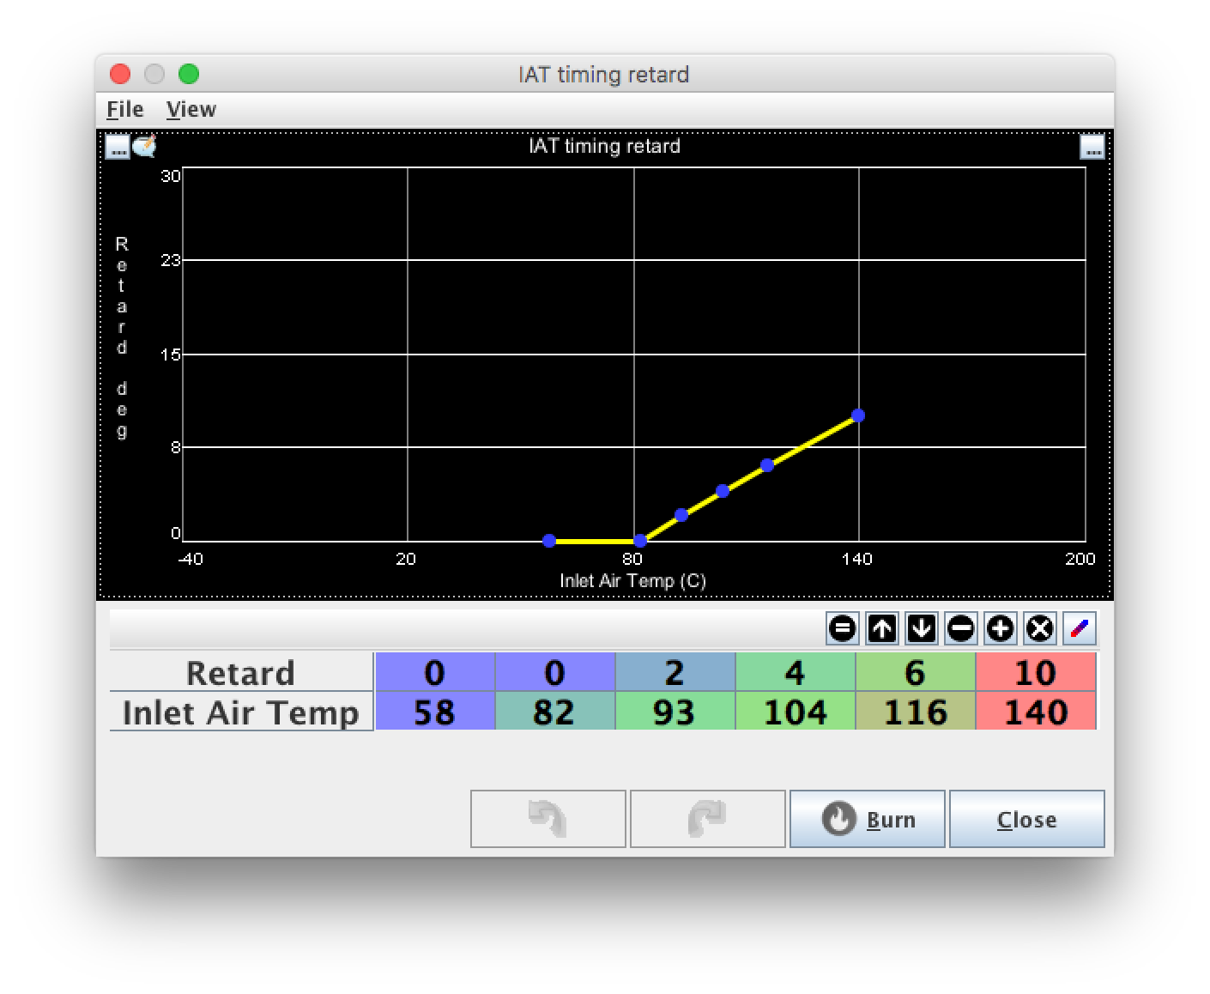Open the top-right ellipsis options button
The width and height of the screenshot is (1210, 994).
(1092, 147)
